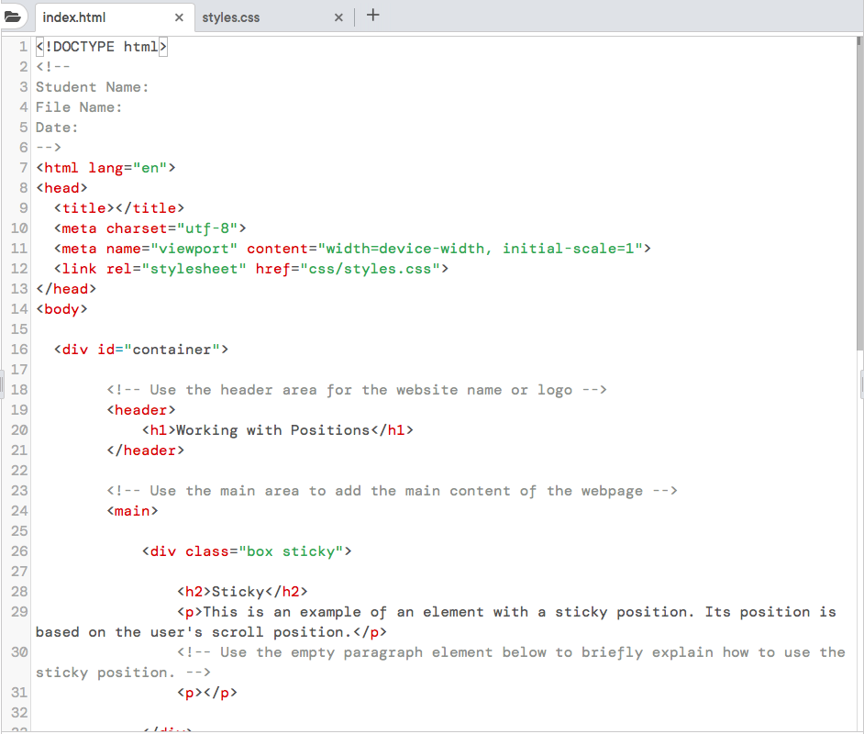864x734 pixels.
Task: Click the closing head tag
Action: (x=66, y=289)
